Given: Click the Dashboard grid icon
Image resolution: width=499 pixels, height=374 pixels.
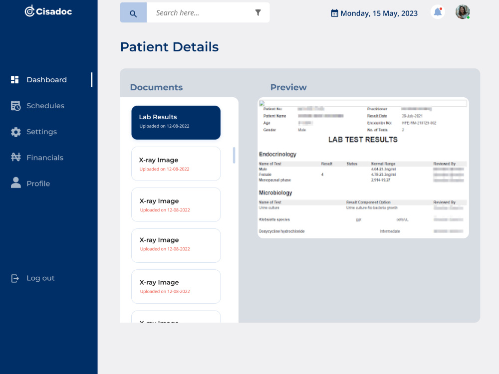Looking at the screenshot, I should pyautogui.click(x=15, y=79).
